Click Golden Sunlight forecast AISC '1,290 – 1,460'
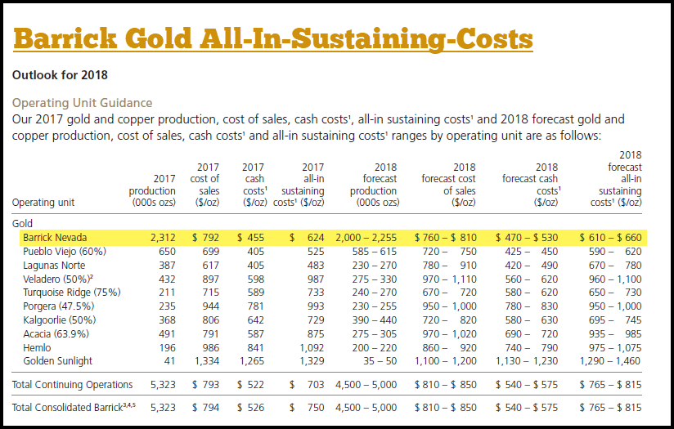The height and width of the screenshot is (429, 674). (610, 361)
